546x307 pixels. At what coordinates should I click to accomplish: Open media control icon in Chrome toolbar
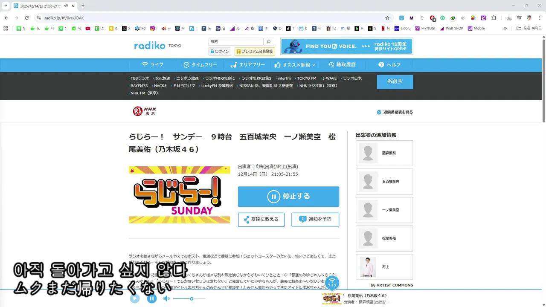[519, 18]
